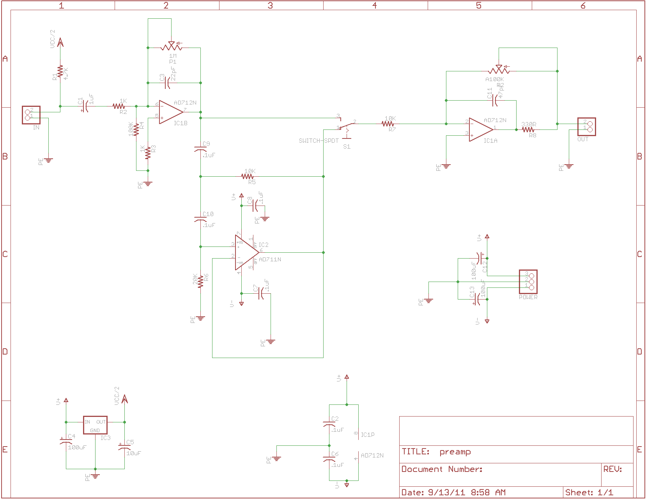Select the R6 20K resistor
Screen dimensions: 646x500
click(200, 281)
